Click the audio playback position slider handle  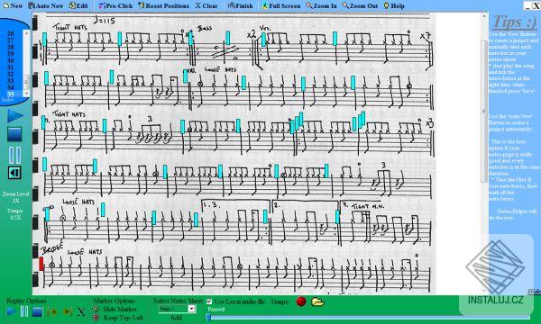[x=208, y=318]
